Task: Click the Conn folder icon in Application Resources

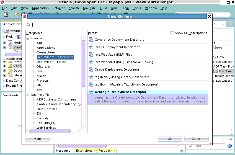Action: [x=10, y=66]
